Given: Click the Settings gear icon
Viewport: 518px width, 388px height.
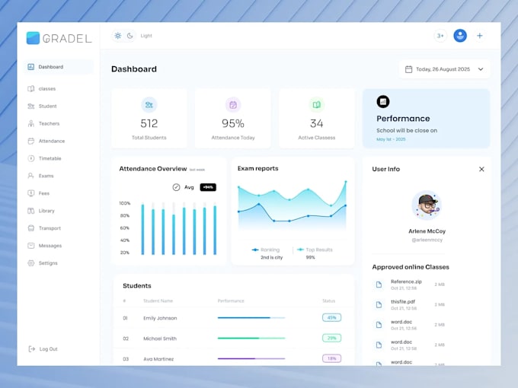Looking at the screenshot, I should click(x=30, y=263).
